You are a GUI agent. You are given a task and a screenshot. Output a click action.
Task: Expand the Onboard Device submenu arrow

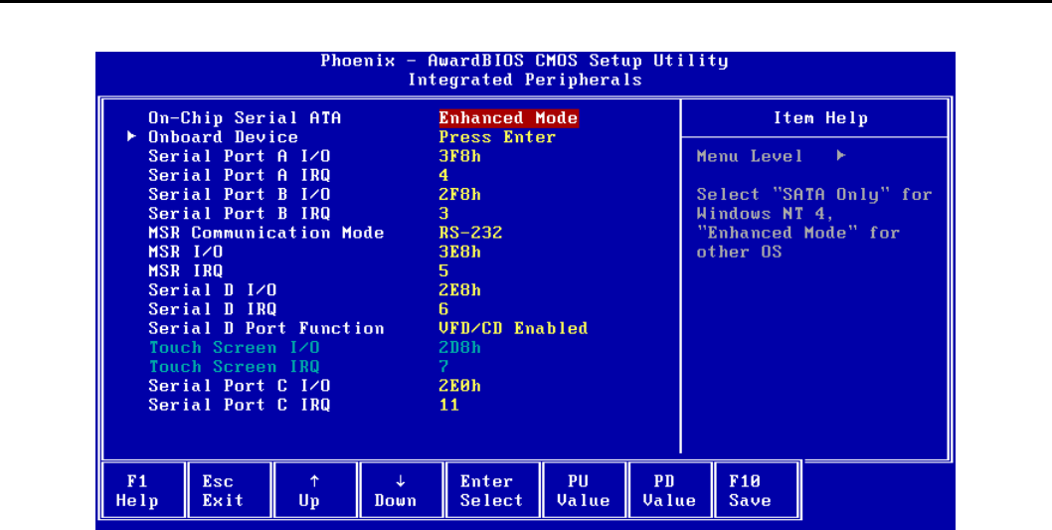click(x=133, y=137)
